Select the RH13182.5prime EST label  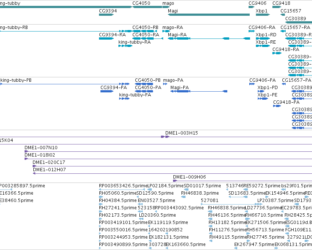[227, 223]
